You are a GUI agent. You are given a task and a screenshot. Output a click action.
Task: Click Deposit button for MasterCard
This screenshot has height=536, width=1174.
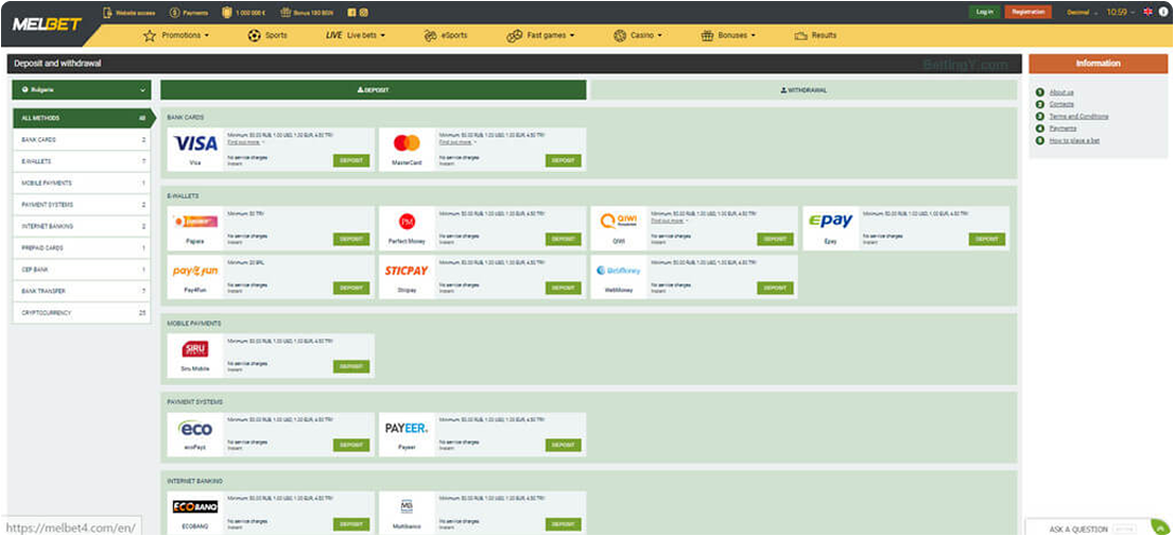pos(563,160)
